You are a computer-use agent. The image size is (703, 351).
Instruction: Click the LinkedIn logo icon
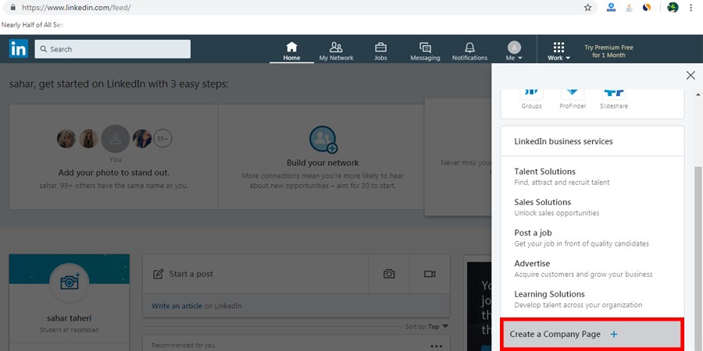19,48
